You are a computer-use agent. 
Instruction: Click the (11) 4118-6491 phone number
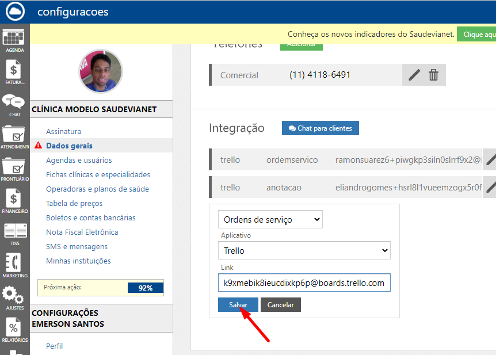(x=320, y=75)
